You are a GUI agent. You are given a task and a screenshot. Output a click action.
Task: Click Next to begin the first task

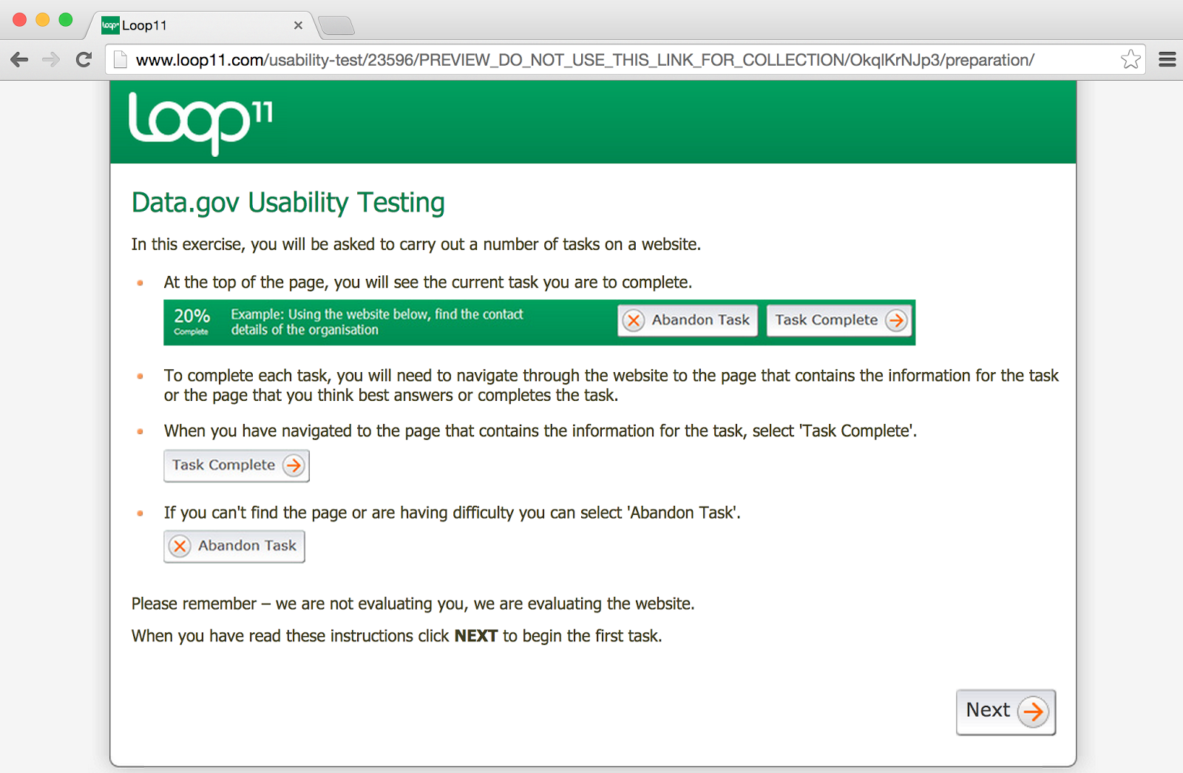coord(1006,712)
